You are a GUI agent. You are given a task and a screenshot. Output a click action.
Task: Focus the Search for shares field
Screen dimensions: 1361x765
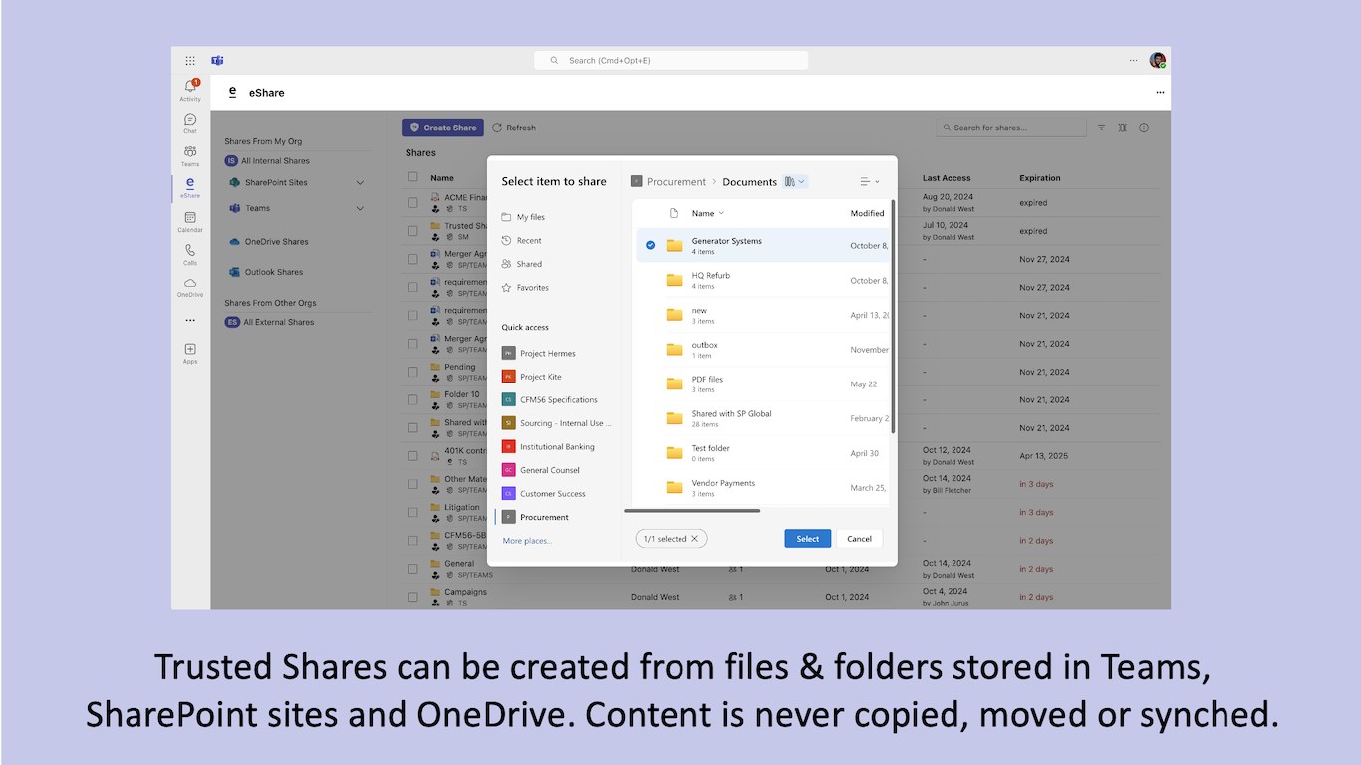pyautogui.click(x=1011, y=127)
